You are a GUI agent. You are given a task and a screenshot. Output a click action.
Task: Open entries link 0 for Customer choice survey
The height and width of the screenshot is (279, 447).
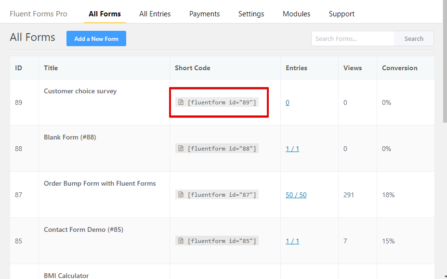288,102
